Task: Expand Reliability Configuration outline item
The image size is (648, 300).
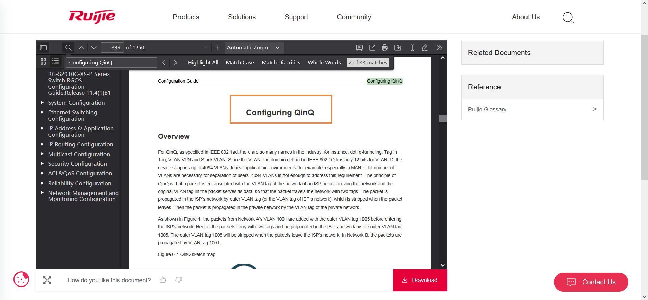Action: [42, 183]
